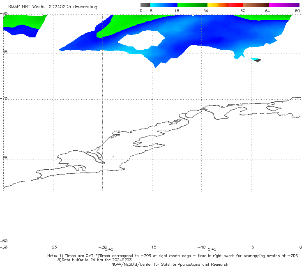The height and width of the screenshot is (267, 304).
Task: Click the longitude axis label '-25'
Action: pos(53,247)
